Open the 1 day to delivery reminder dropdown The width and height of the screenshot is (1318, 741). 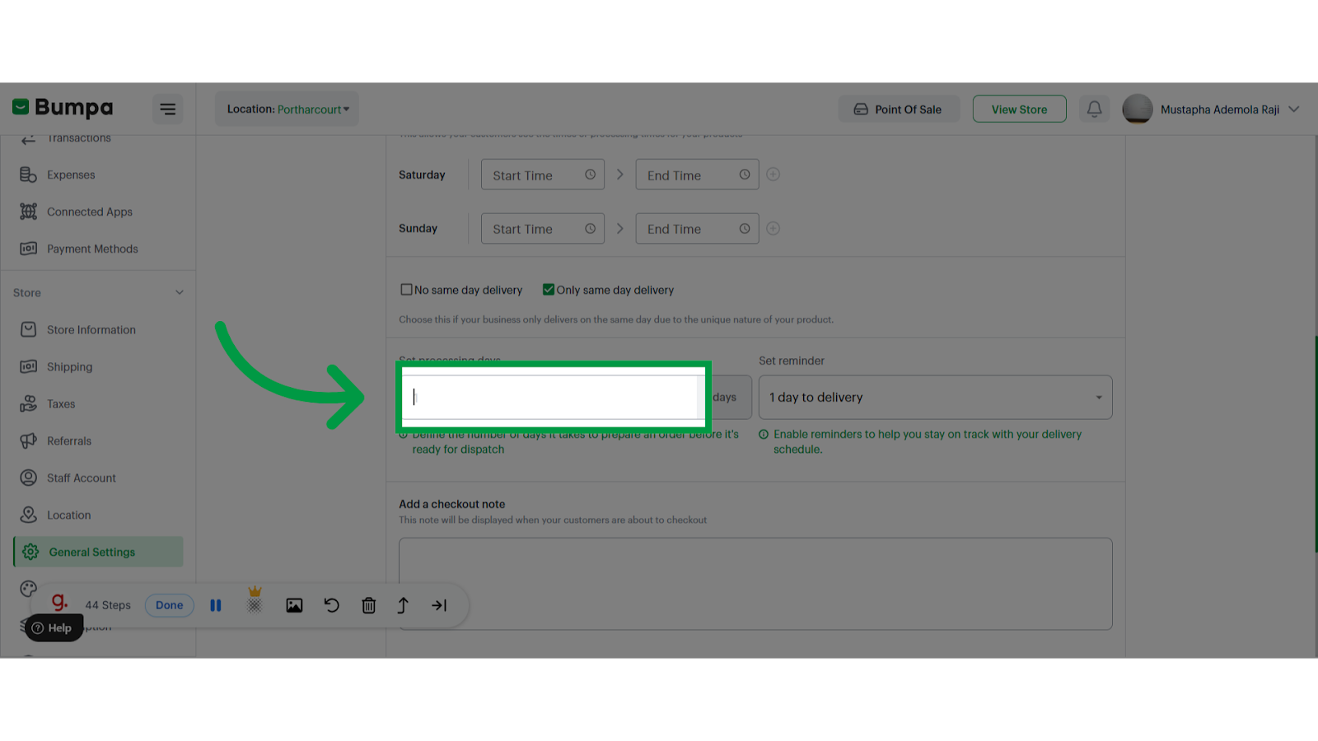[x=935, y=397]
